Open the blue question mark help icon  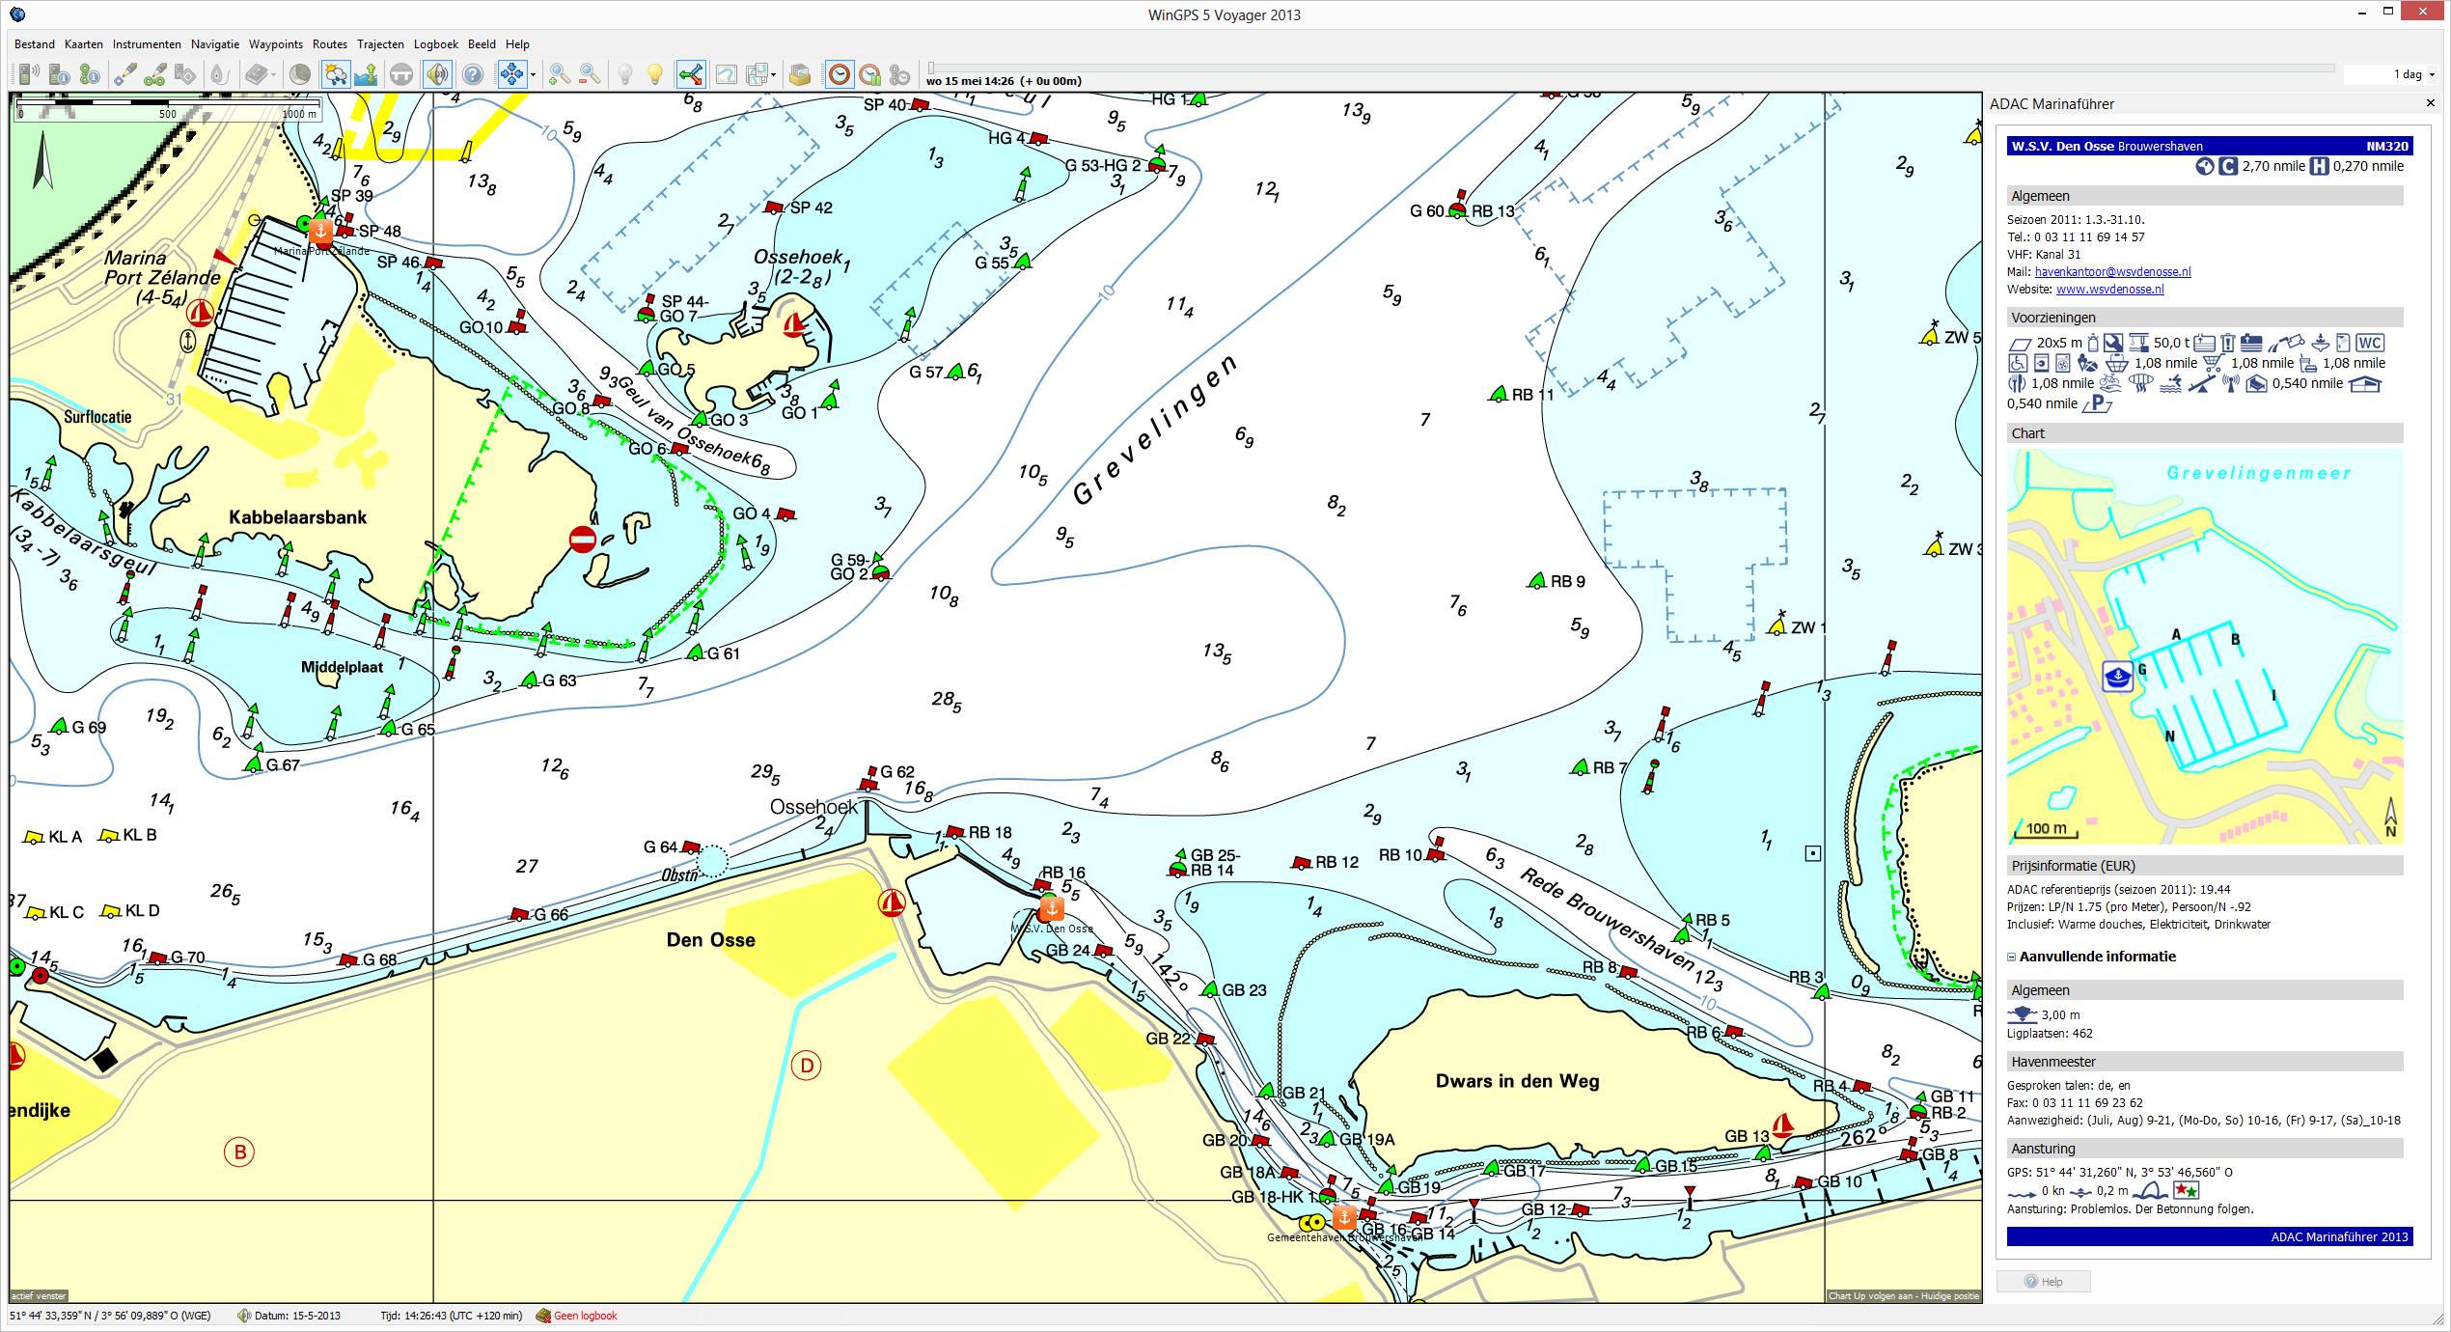473,74
